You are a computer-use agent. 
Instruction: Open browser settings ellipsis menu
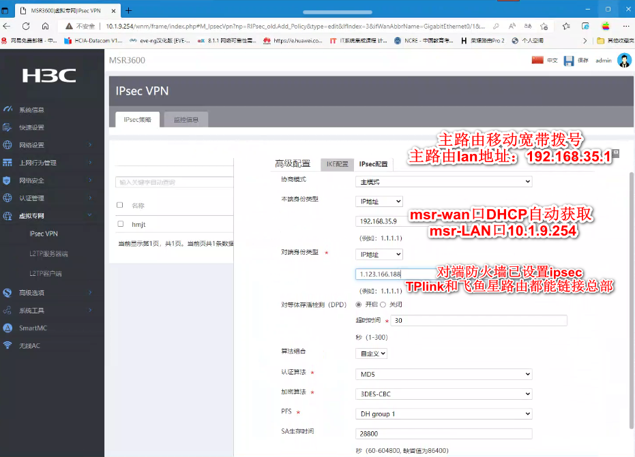[626, 27]
